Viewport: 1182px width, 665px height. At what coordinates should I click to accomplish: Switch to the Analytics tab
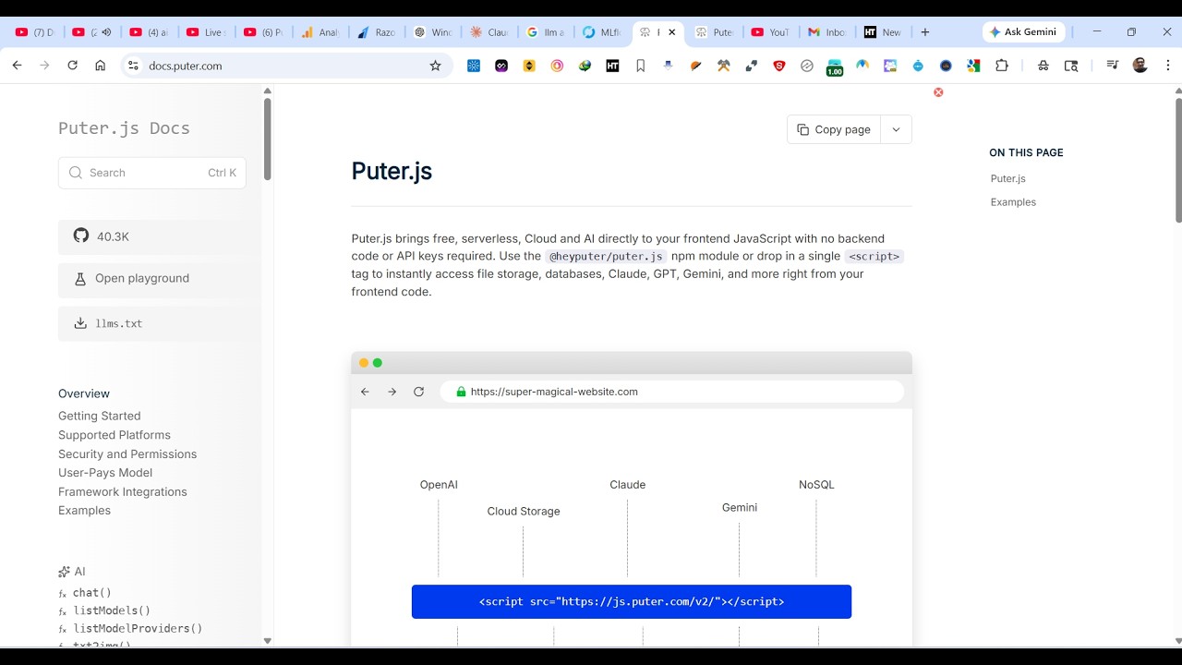pyautogui.click(x=320, y=31)
